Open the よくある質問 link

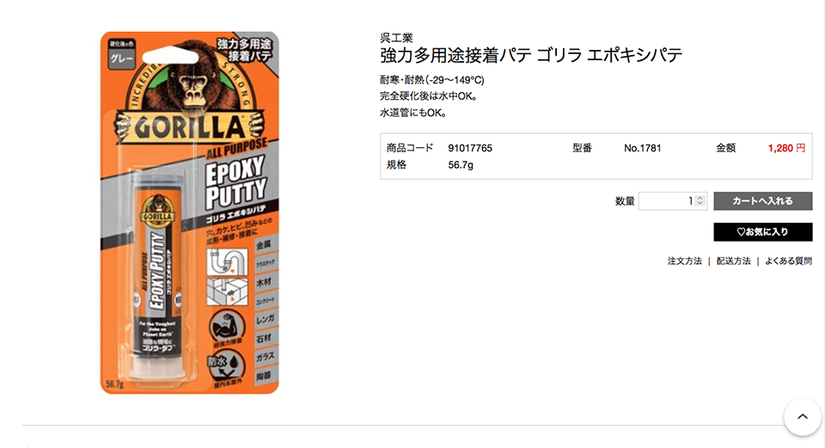click(788, 261)
